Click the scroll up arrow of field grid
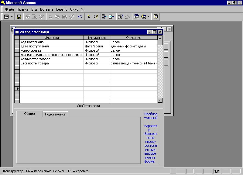 click(160, 38)
